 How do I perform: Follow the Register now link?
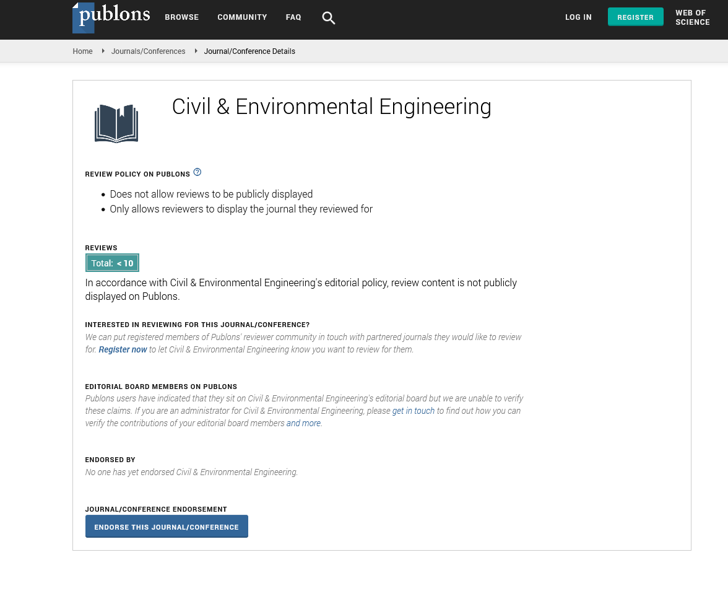[123, 349]
